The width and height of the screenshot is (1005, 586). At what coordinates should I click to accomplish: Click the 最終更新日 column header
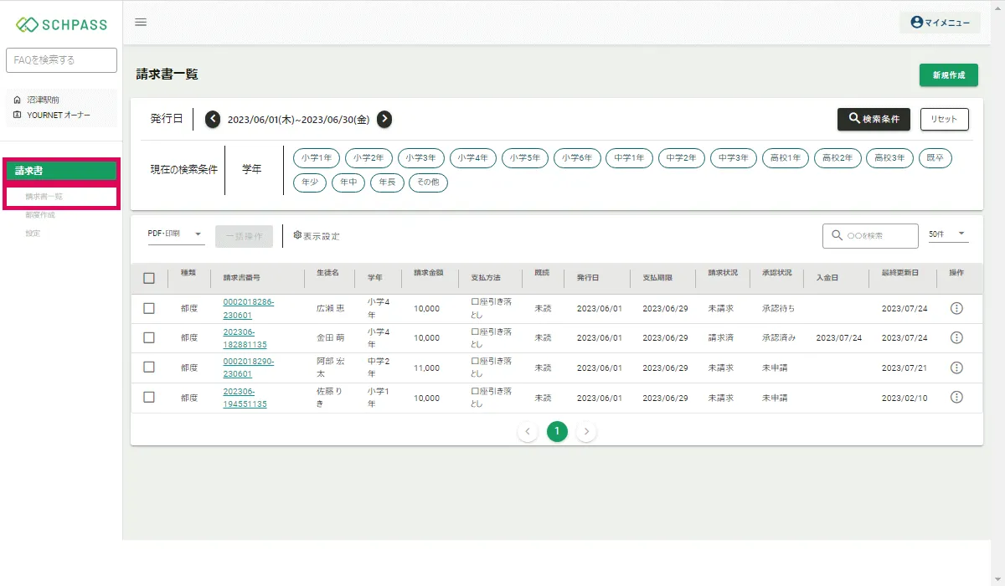900,274
